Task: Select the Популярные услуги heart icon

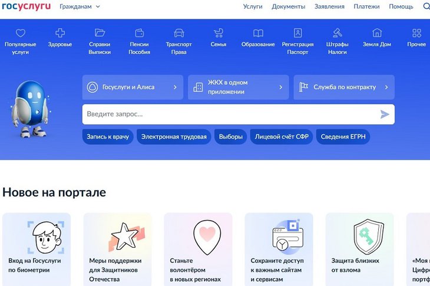Action: click(x=20, y=33)
